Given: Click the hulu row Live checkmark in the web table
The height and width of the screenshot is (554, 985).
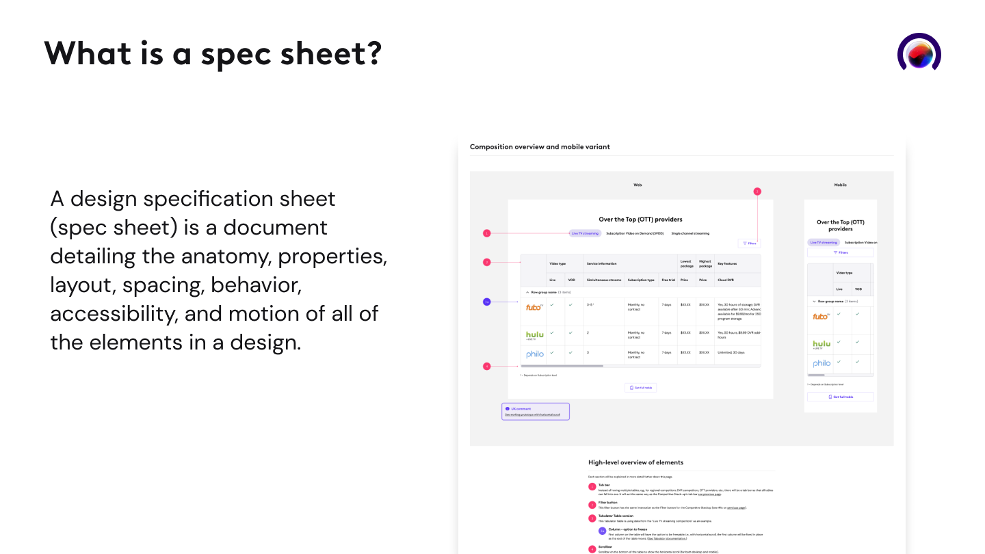Looking at the screenshot, I should click(552, 332).
